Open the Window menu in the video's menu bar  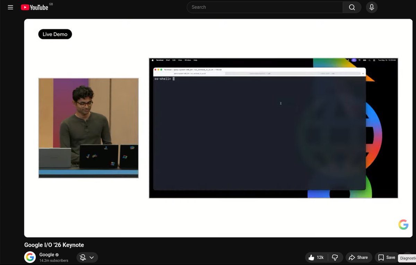pos(188,60)
